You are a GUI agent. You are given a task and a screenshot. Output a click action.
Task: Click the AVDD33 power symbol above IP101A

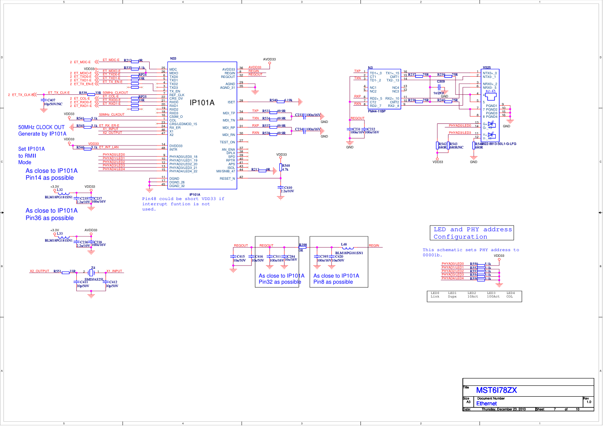[x=269, y=63]
